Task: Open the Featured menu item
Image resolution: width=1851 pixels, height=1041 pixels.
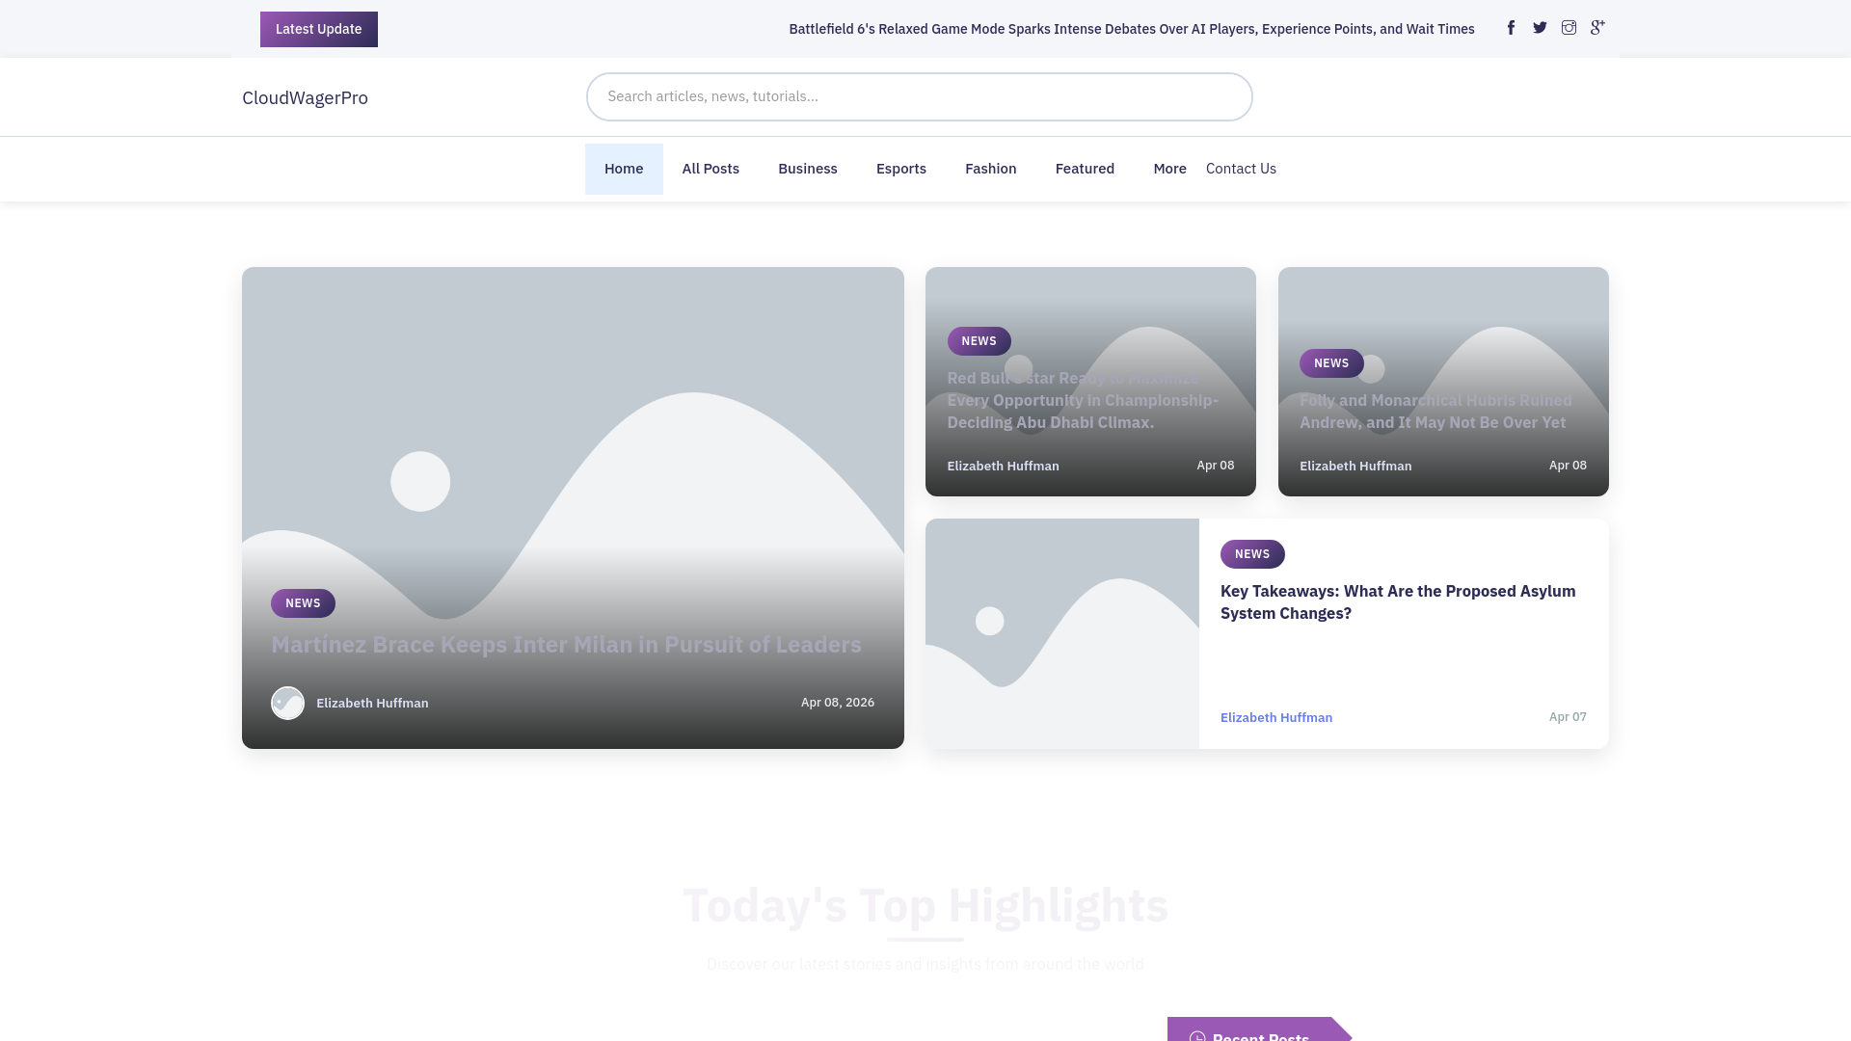Action: click(1085, 169)
